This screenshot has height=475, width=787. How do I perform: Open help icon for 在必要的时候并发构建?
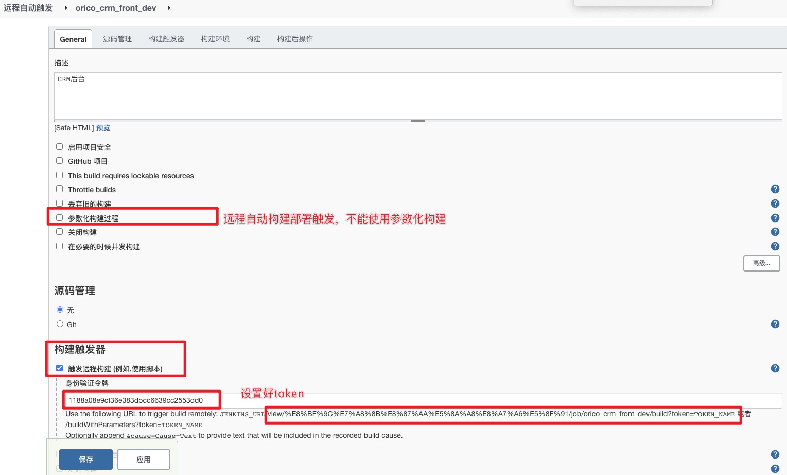pos(775,246)
